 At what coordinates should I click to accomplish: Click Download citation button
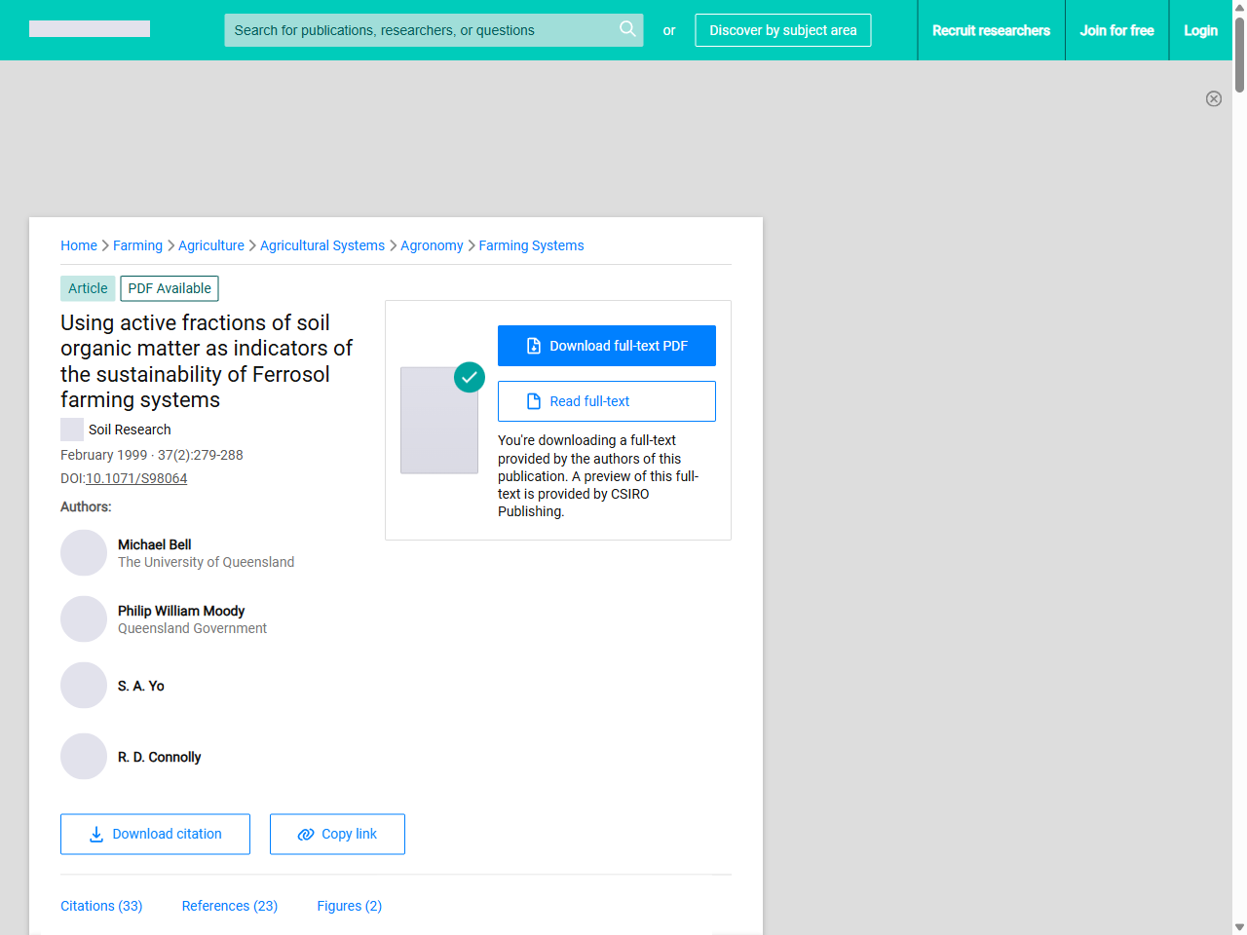pyautogui.click(x=155, y=835)
